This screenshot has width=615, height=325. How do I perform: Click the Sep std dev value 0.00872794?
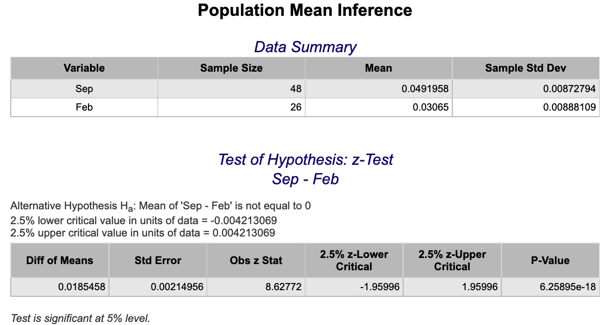pos(569,89)
